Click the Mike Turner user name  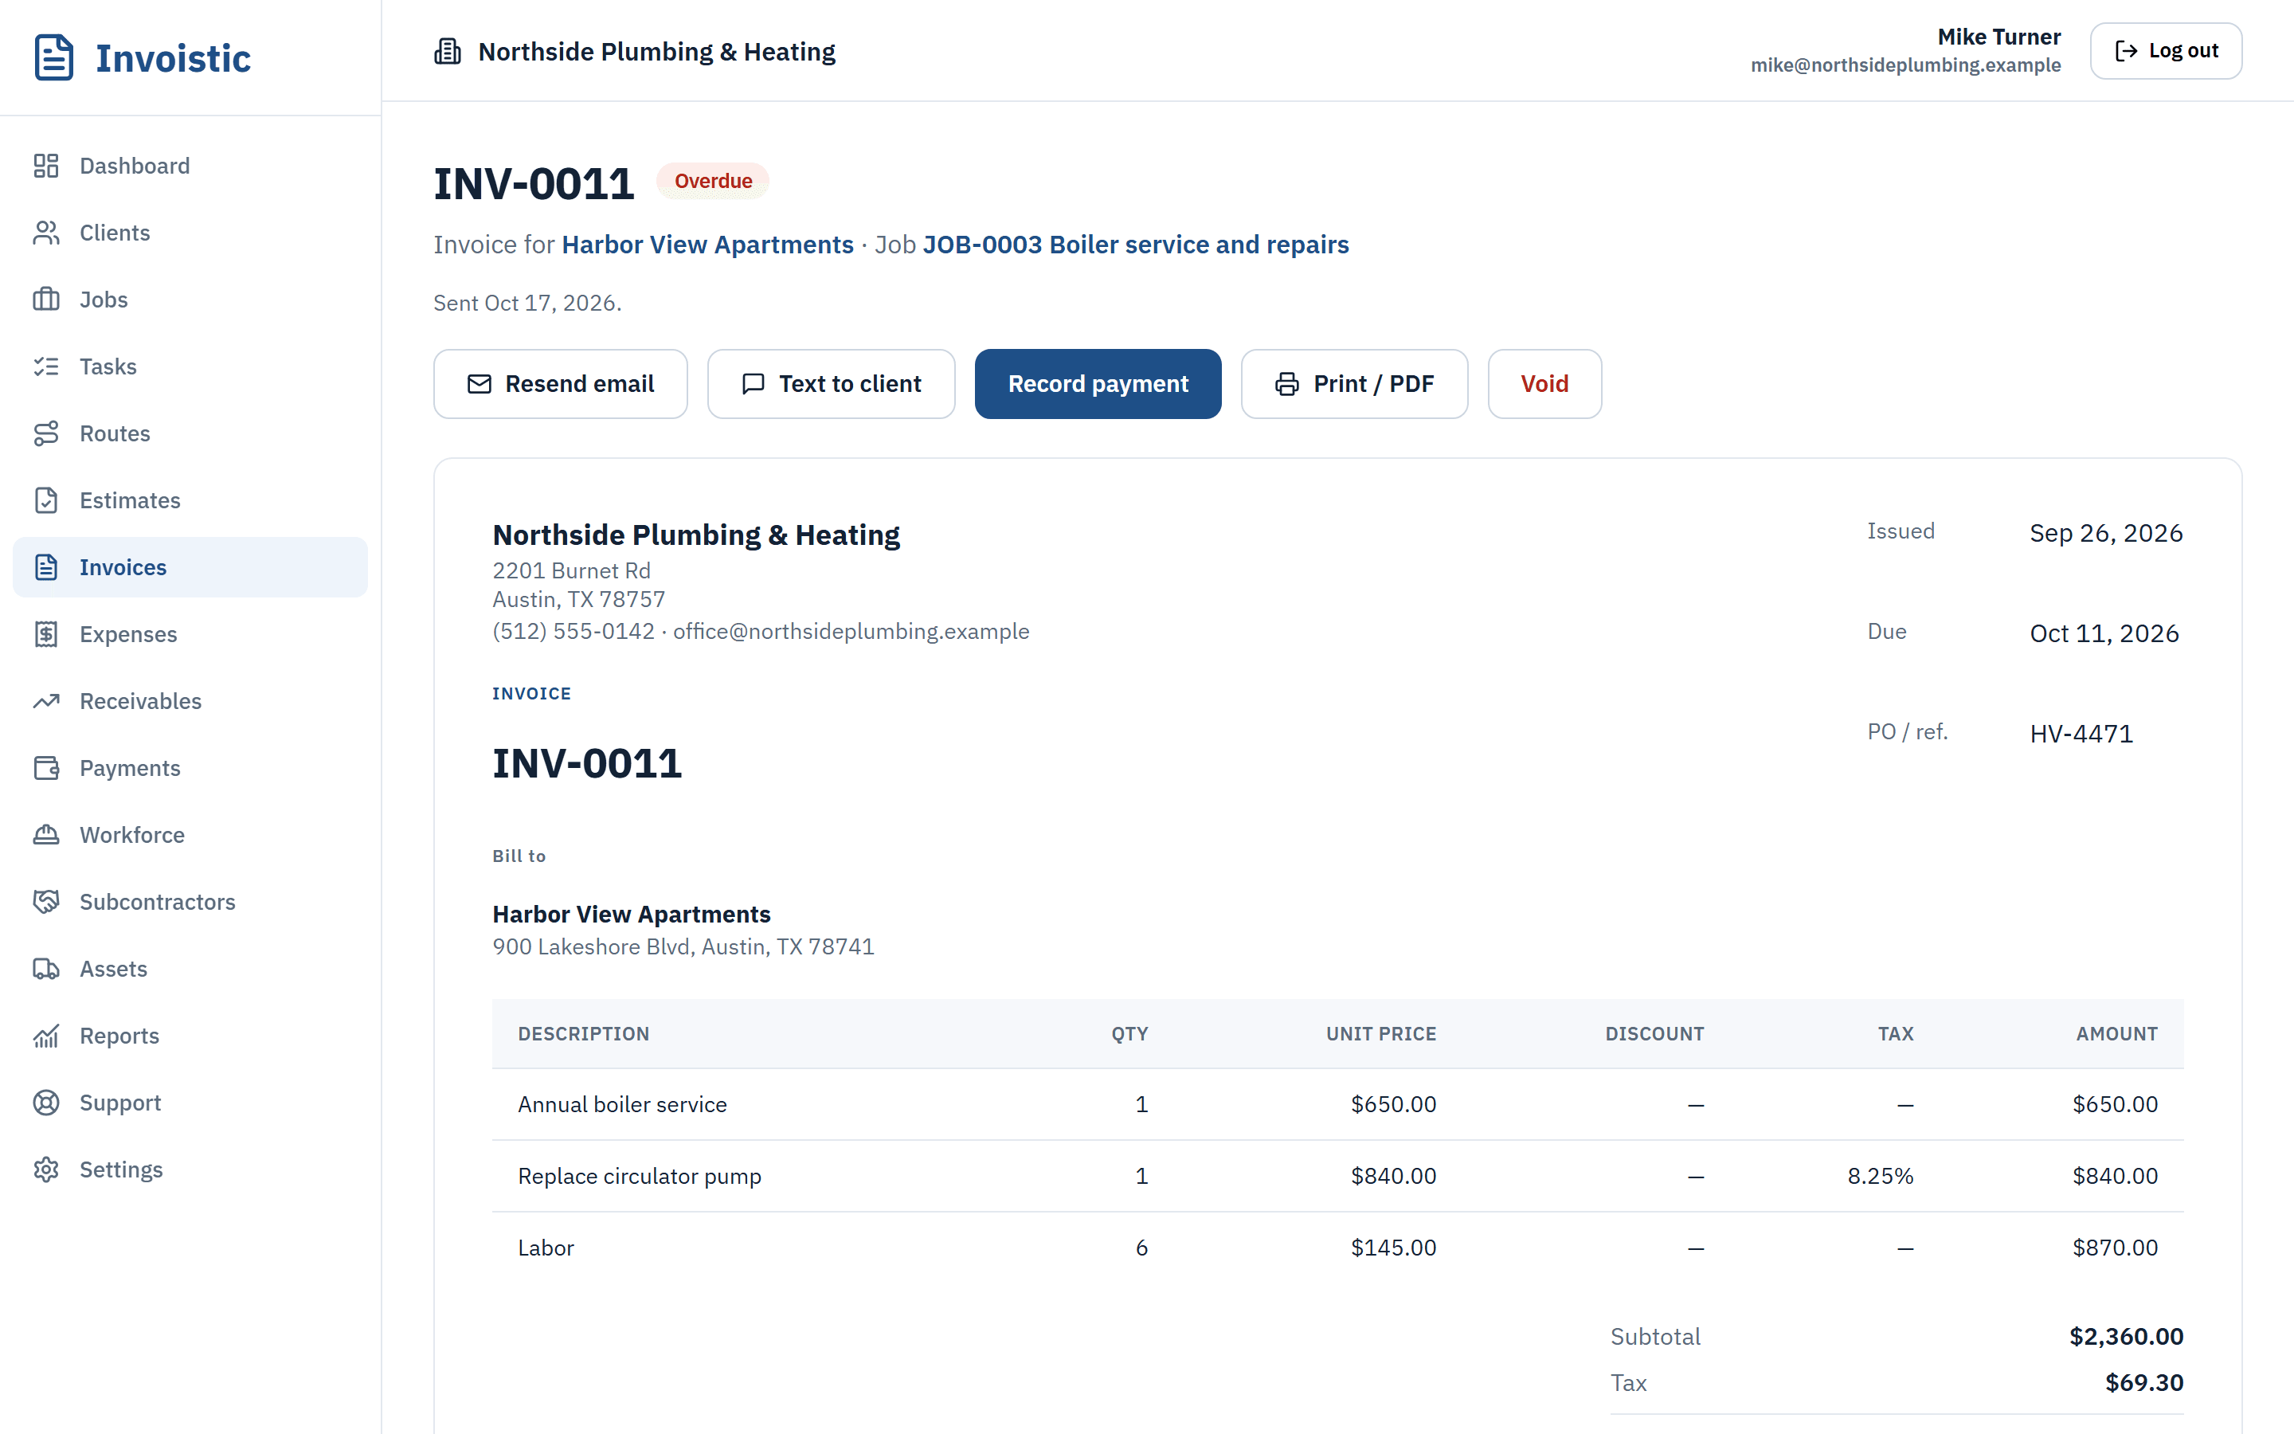pos(1998,37)
